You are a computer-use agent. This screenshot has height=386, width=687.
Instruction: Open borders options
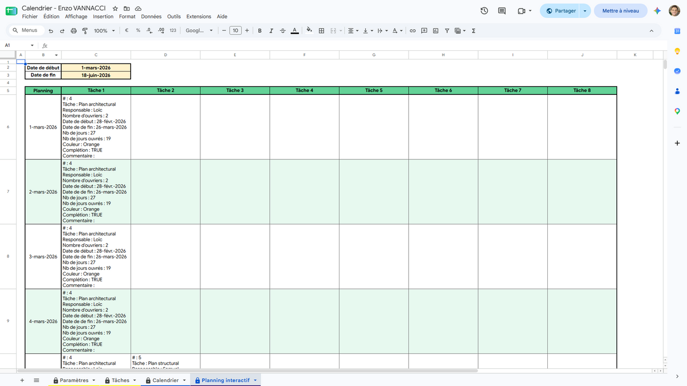pyautogui.click(x=321, y=30)
